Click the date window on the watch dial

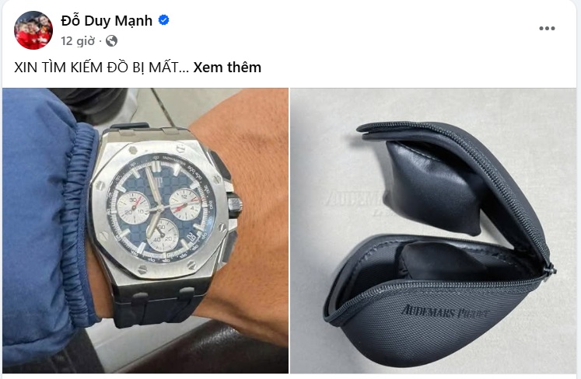pos(191,237)
